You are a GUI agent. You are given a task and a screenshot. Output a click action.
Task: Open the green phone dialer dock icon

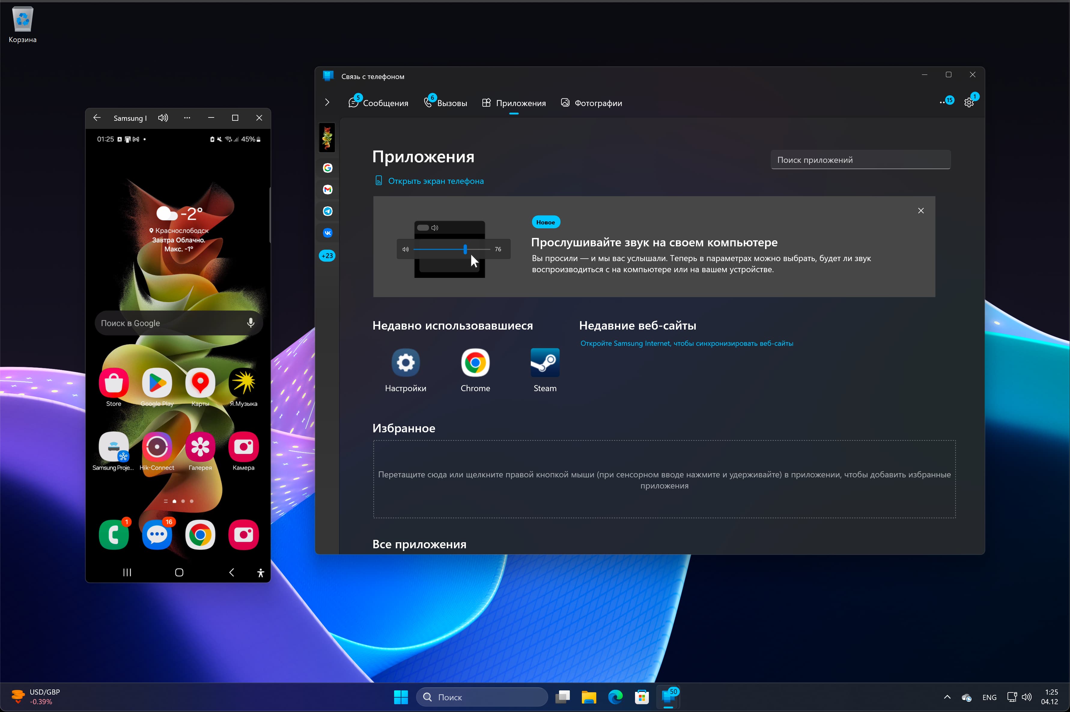point(114,535)
